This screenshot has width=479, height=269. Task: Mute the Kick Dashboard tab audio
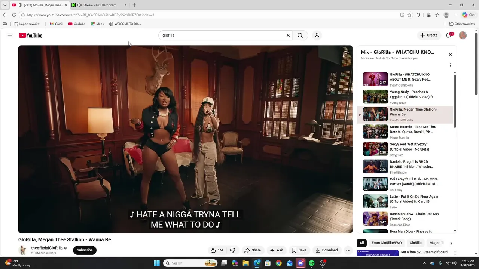pyautogui.click(x=79, y=5)
